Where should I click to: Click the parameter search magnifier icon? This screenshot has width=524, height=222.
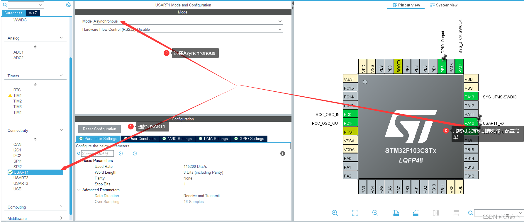click(x=79, y=153)
